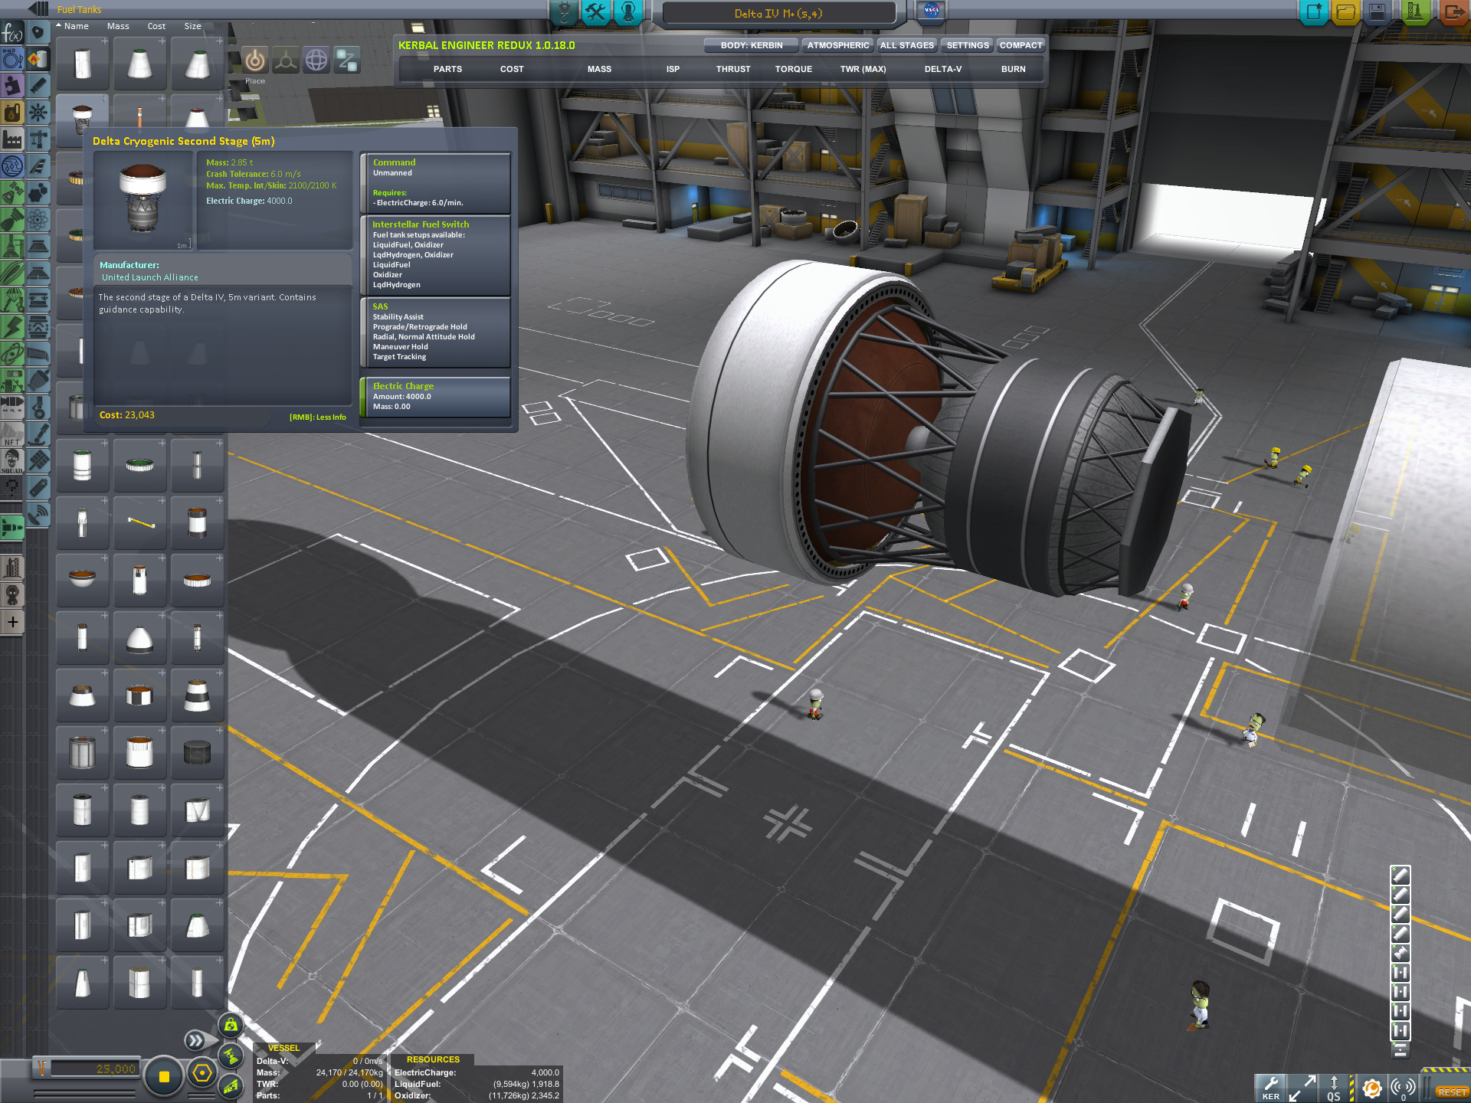The width and height of the screenshot is (1471, 1103).
Task: Toggle the Center of Mass overlay
Action: 231,1026
